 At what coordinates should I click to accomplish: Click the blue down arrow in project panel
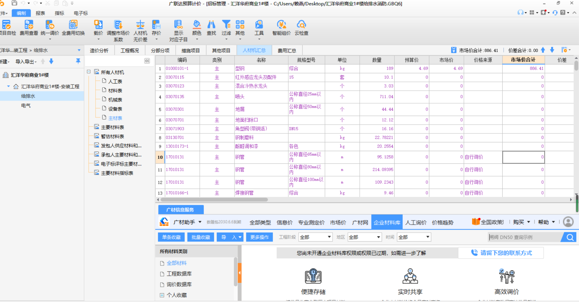click(51, 61)
